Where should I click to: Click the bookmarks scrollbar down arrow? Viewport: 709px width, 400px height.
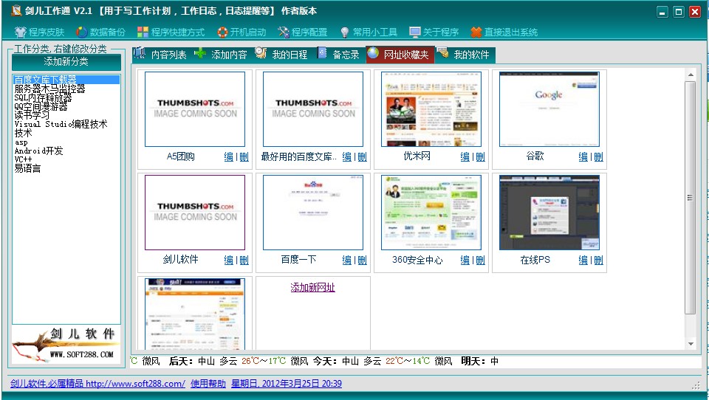pyautogui.click(x=691, y=344)
